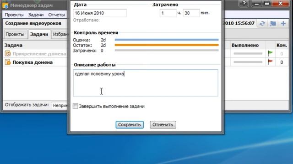293x164 pixels.
Task: Click the progress bar in Прикрепление домена row
Action: tap(248, 54)
